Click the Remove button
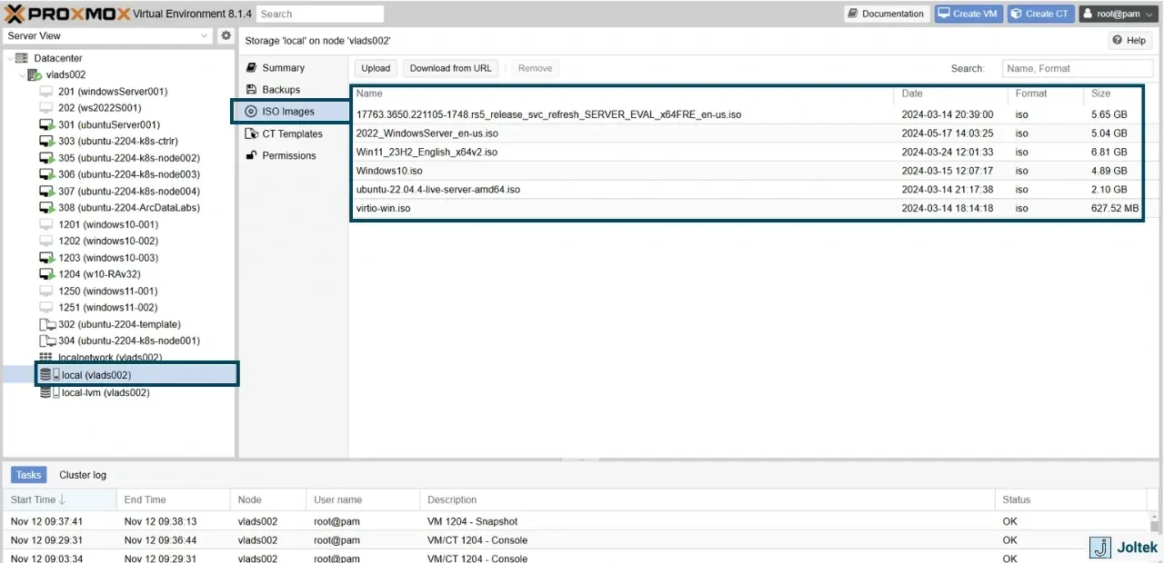 coord(535,68)
